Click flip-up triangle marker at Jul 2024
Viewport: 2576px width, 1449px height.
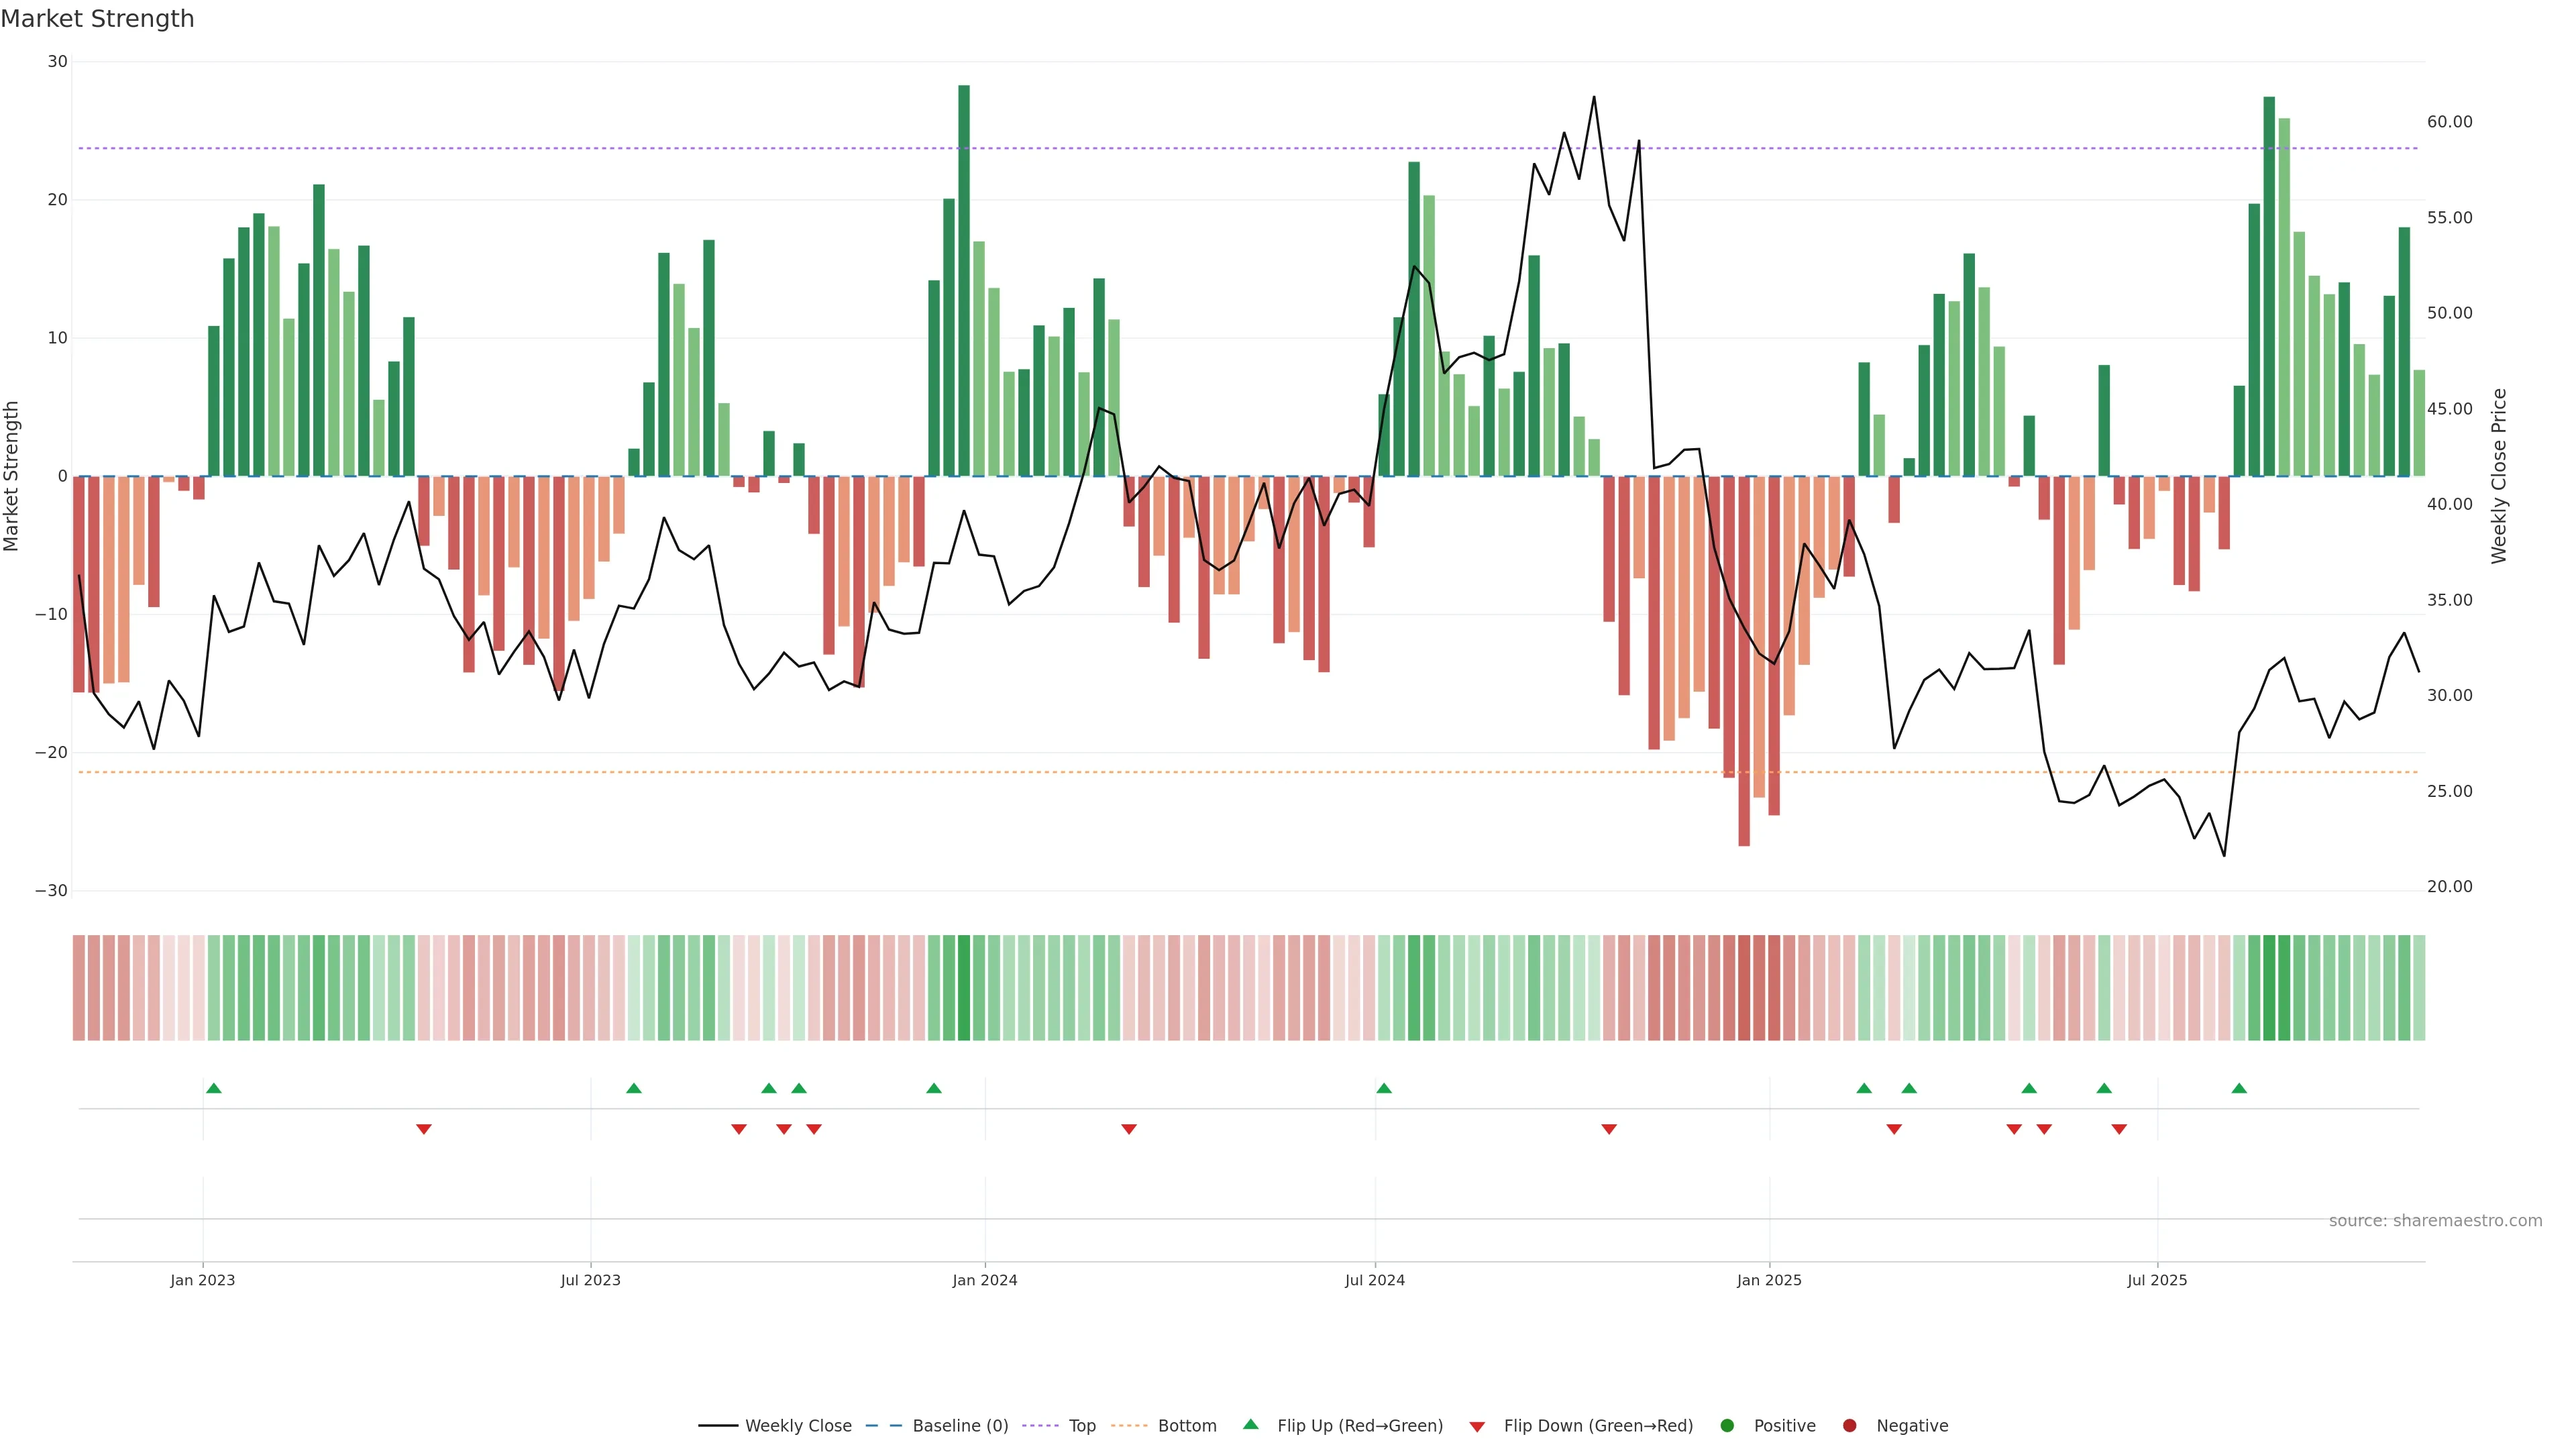tap(1383, 1088)
